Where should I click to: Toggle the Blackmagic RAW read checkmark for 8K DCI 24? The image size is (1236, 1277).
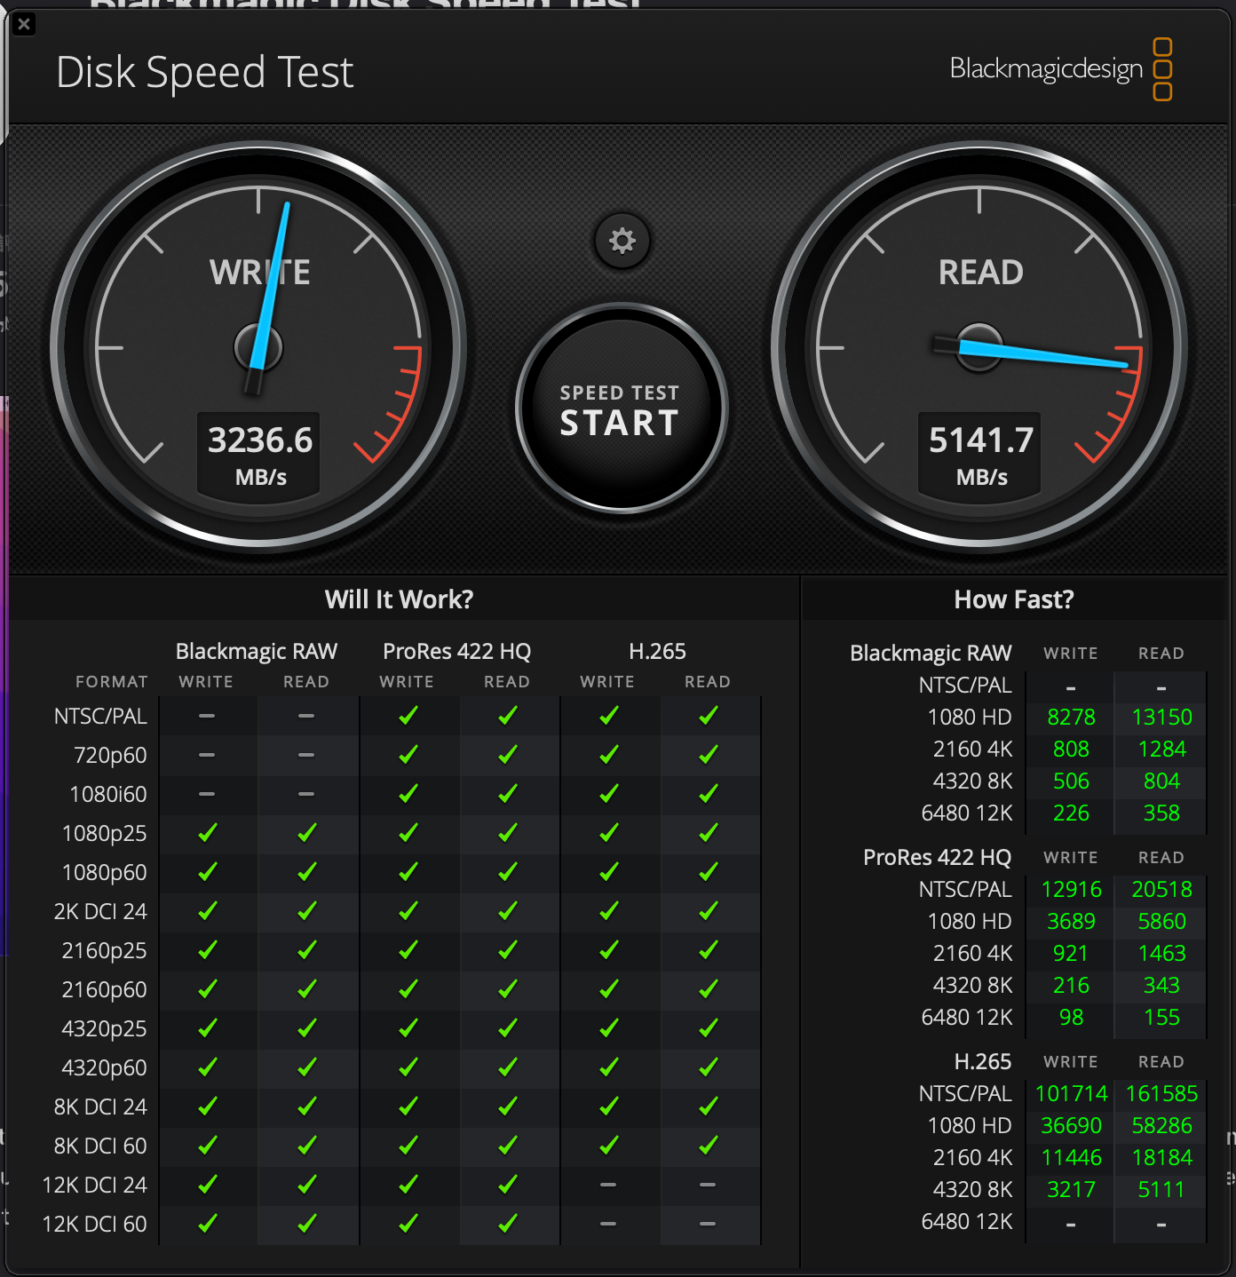pyautogui.click(x=306, y=1106)
